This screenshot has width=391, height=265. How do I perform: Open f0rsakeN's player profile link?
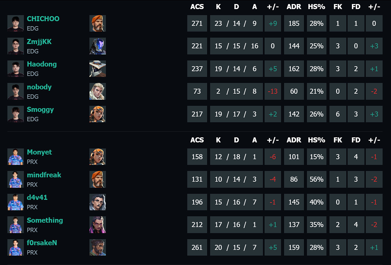[x=42, y=242]
